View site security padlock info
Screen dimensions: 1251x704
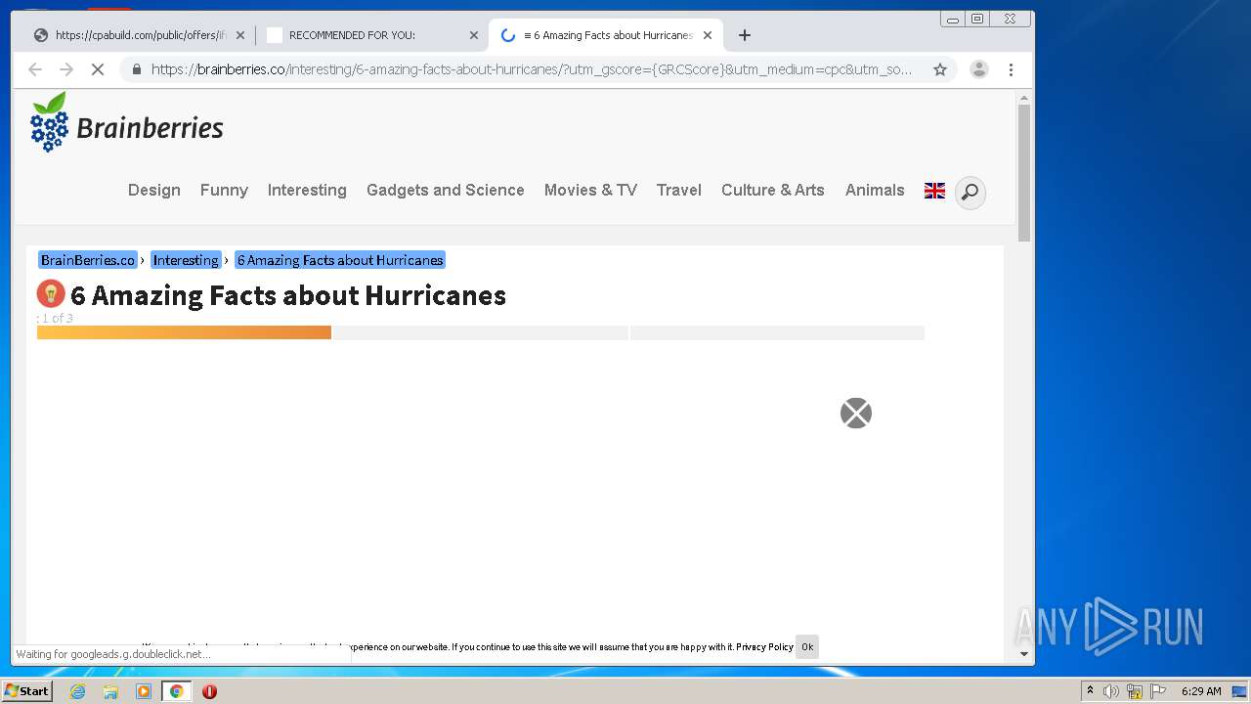[136, 69]
